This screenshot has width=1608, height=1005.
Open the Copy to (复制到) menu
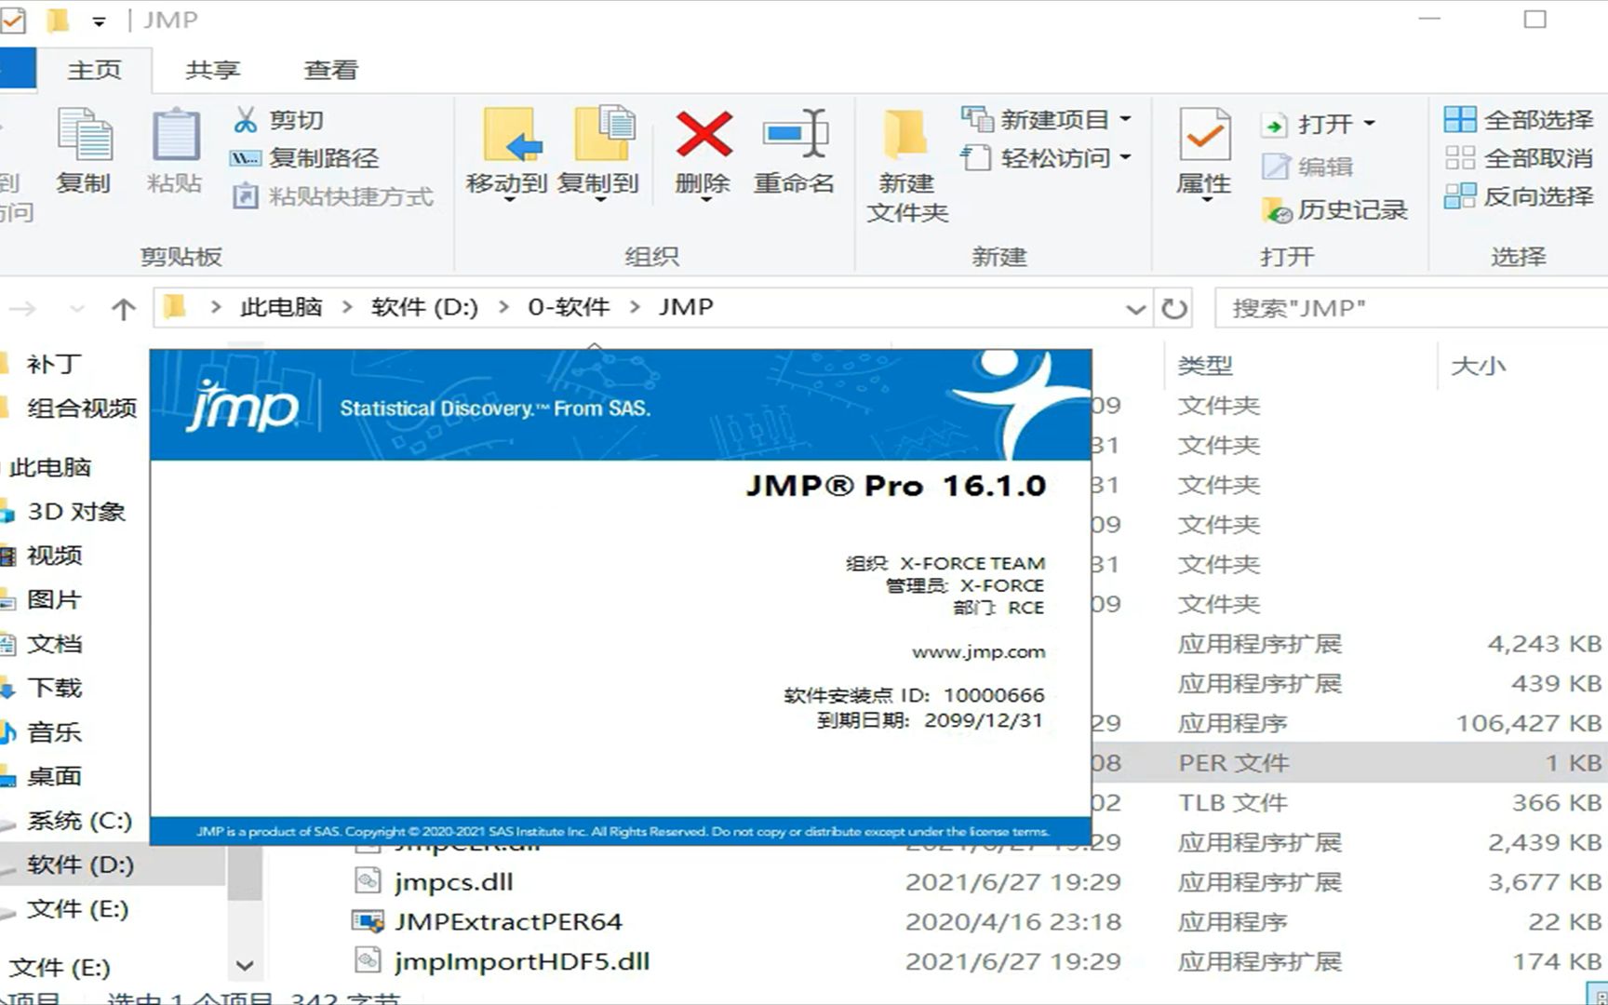(599, 154)
